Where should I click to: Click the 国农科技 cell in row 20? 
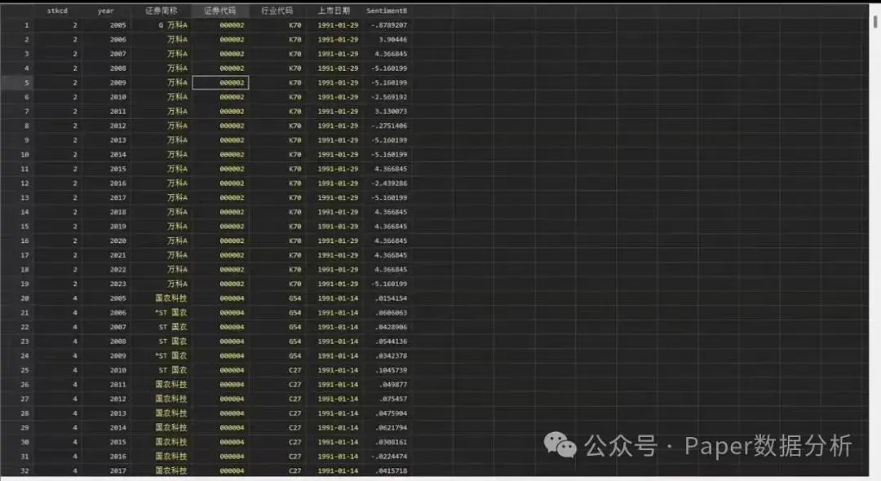(x=171, y=298)
